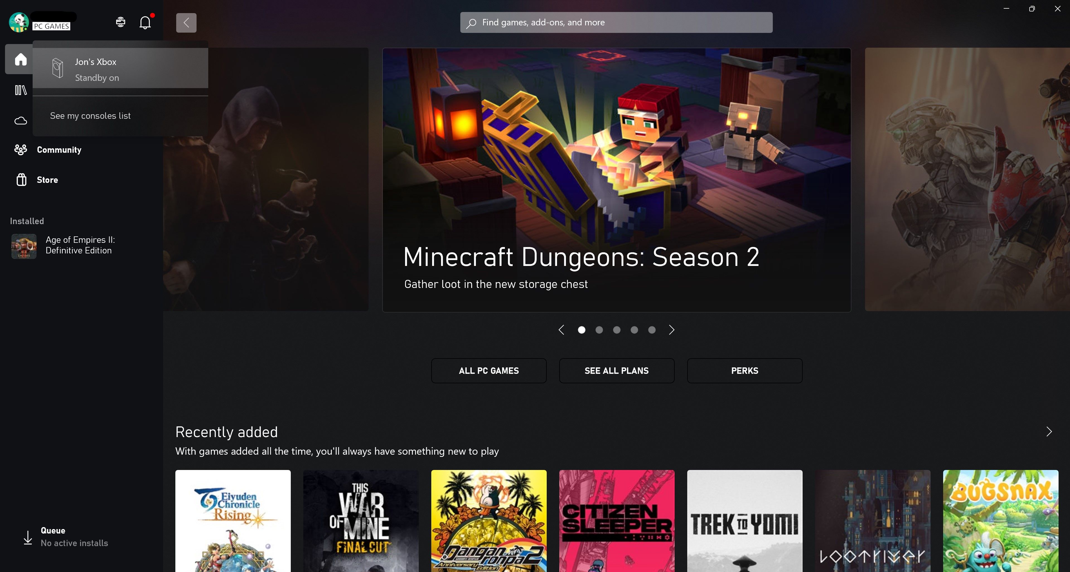Image resolution: width=1070 pixels, height=572 pixels.
Task: Click the notifications bell icon
Action: click(x=145, y=22)
